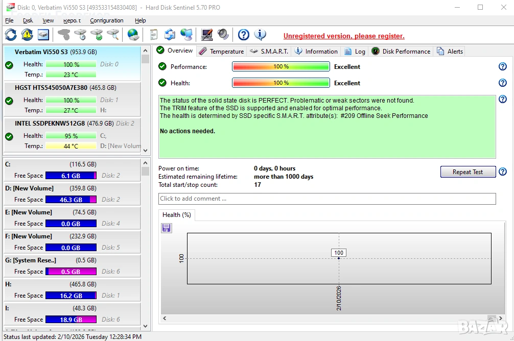The width and height of the screenshot is (514, 341).
Task: Open the report document toolbar icon
Action: click(x=153, y=35)
